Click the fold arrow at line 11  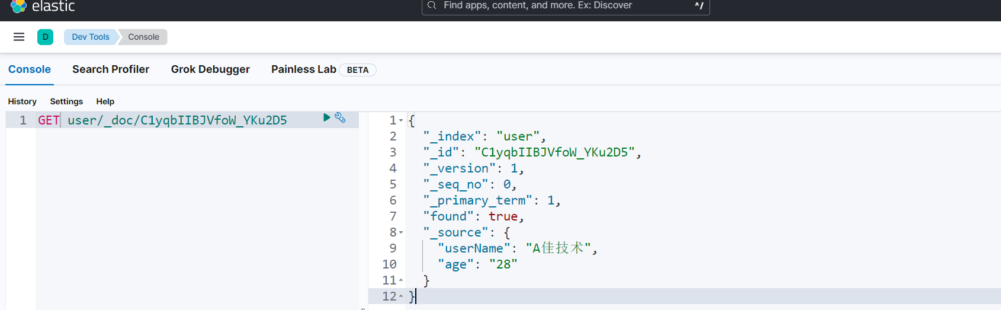(401, 280)
